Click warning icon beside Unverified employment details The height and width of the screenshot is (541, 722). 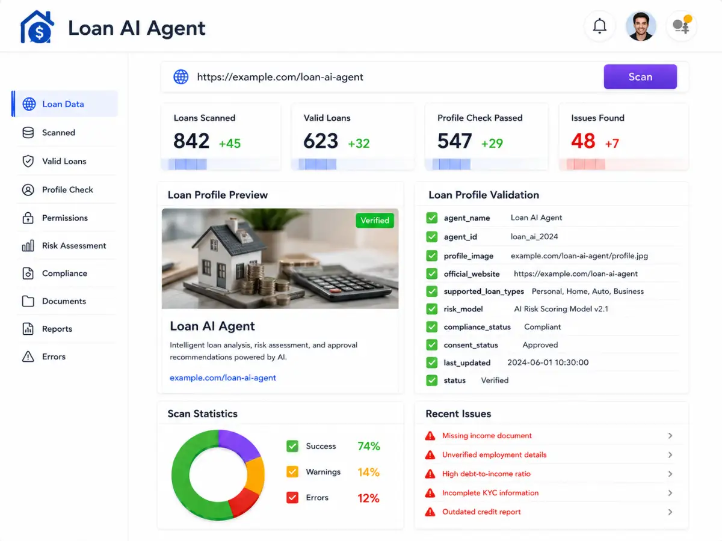point(430,455)
